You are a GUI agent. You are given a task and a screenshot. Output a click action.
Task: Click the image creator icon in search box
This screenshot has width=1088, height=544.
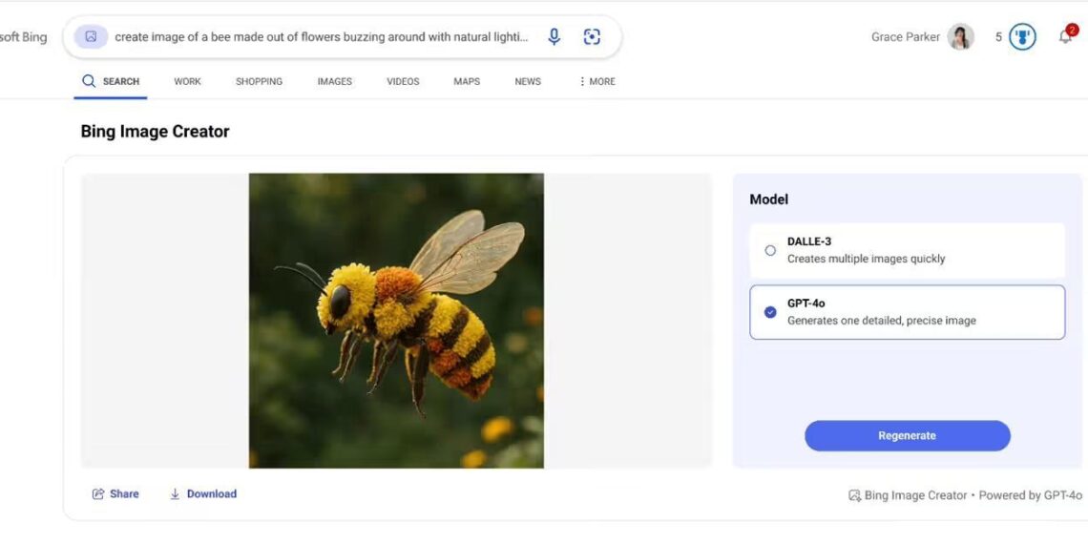(91, 37)
